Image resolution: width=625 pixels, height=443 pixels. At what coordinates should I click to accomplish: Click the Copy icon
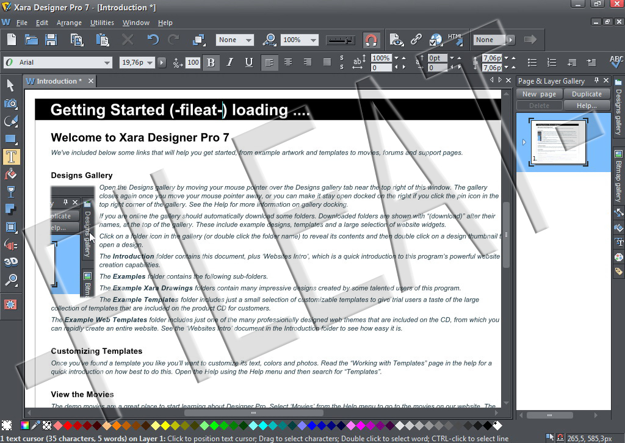[76, 40]
